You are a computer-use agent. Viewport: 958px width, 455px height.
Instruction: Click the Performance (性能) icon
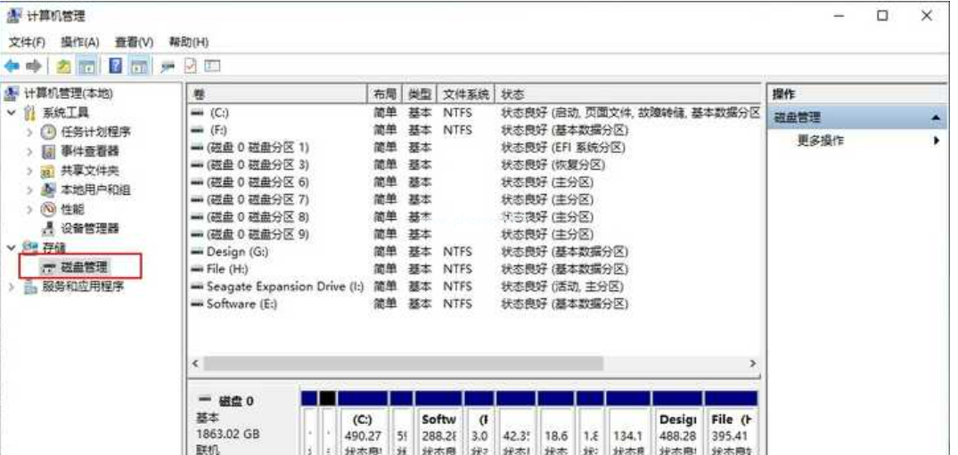[49, 209]
